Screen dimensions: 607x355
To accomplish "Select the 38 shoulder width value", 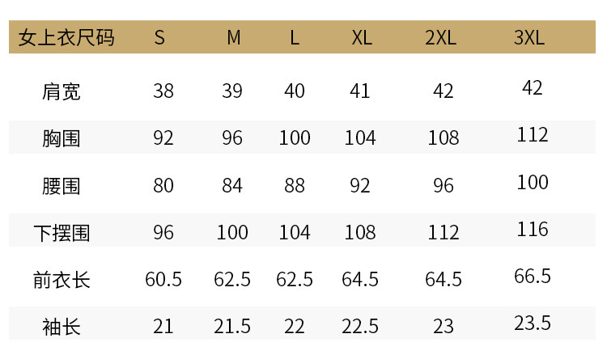I will 163,91.
